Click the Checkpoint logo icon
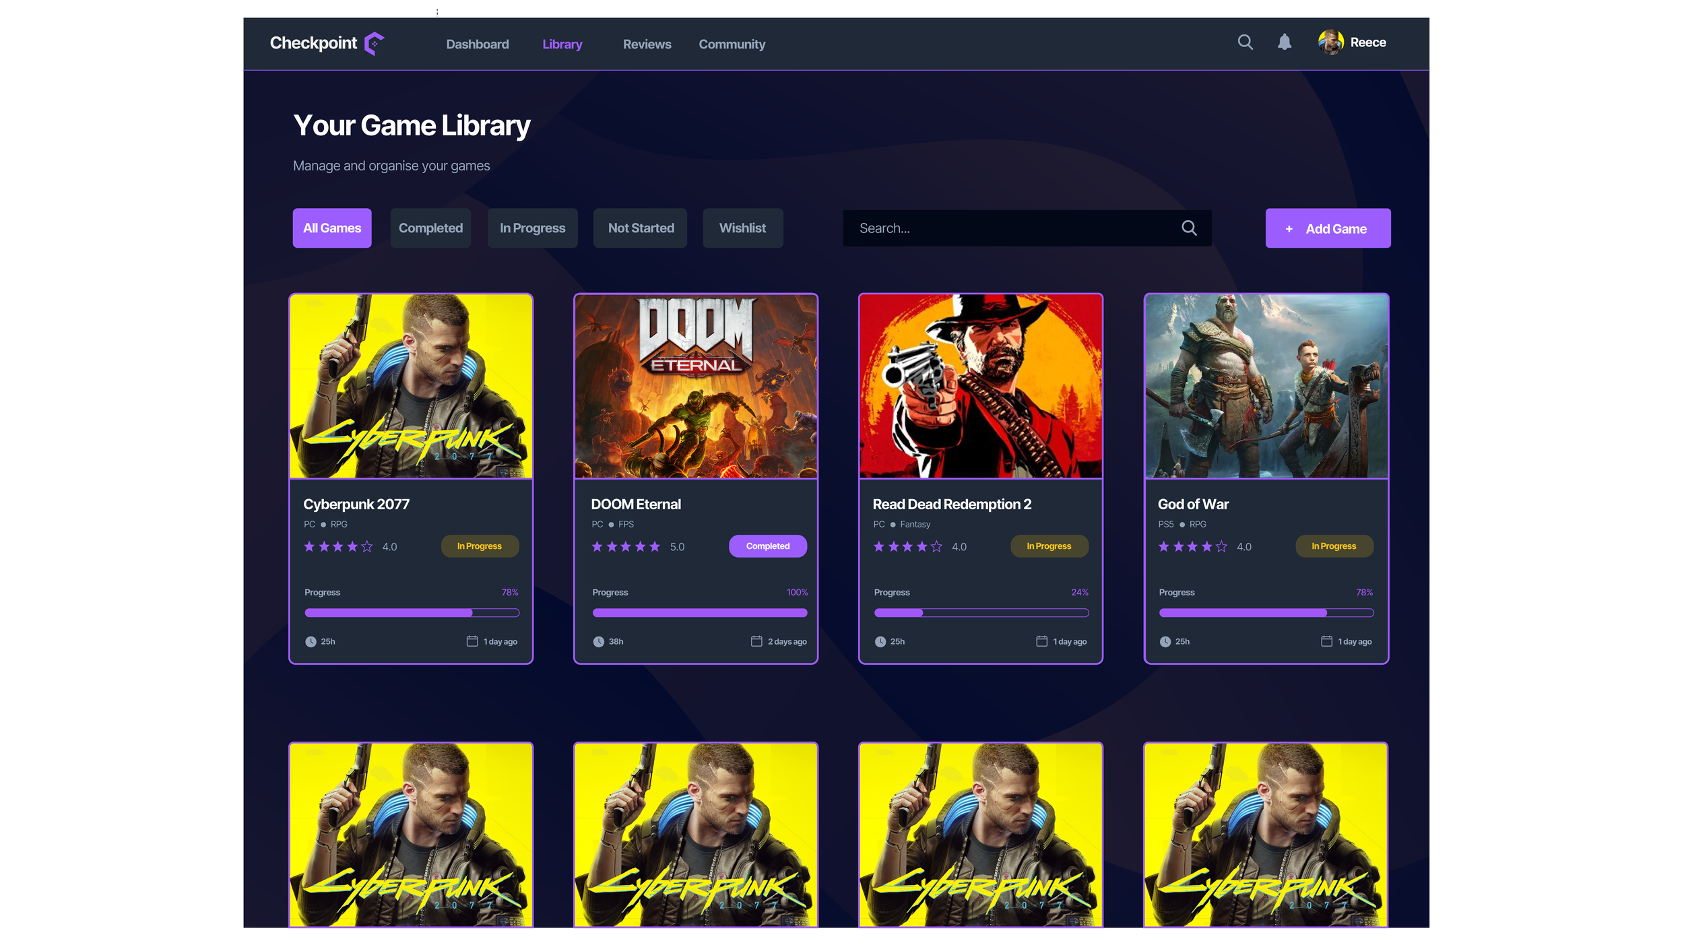This screenshot has height=947, width=1684. pyautogui.click(x=374, y=44)
